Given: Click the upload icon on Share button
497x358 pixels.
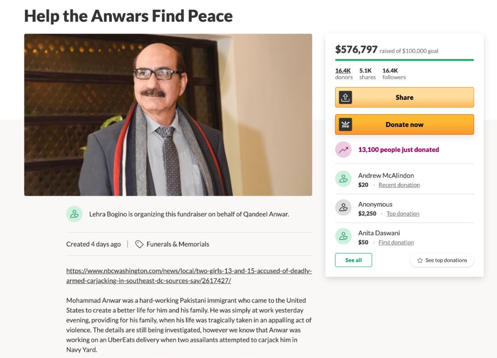Looking at the screenshot, I should click(346, 97).
